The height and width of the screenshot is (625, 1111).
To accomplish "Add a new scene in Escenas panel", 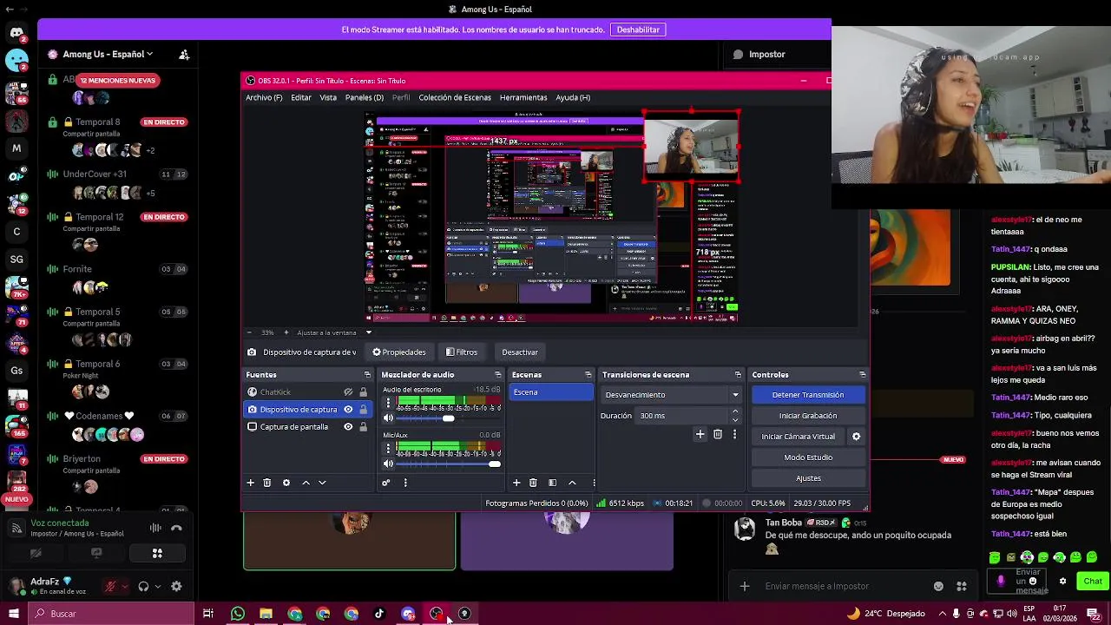I will click(516, 483).
